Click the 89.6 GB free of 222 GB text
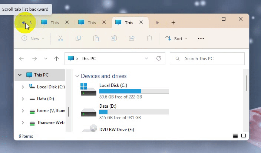261x153 pixels. point(120,97)
